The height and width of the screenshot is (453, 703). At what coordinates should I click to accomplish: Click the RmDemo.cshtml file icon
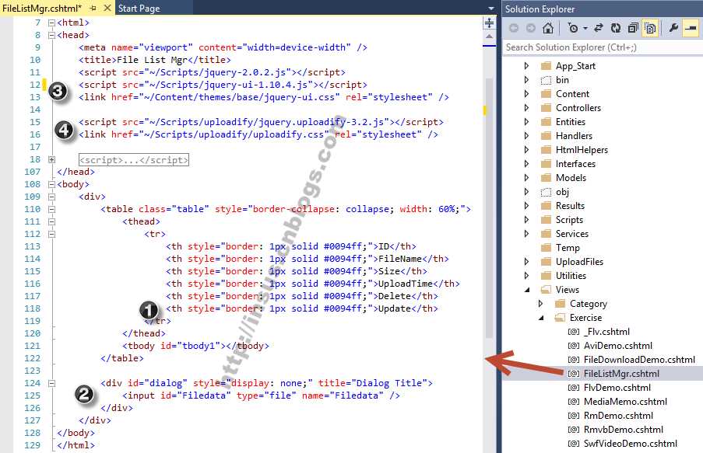574,416
